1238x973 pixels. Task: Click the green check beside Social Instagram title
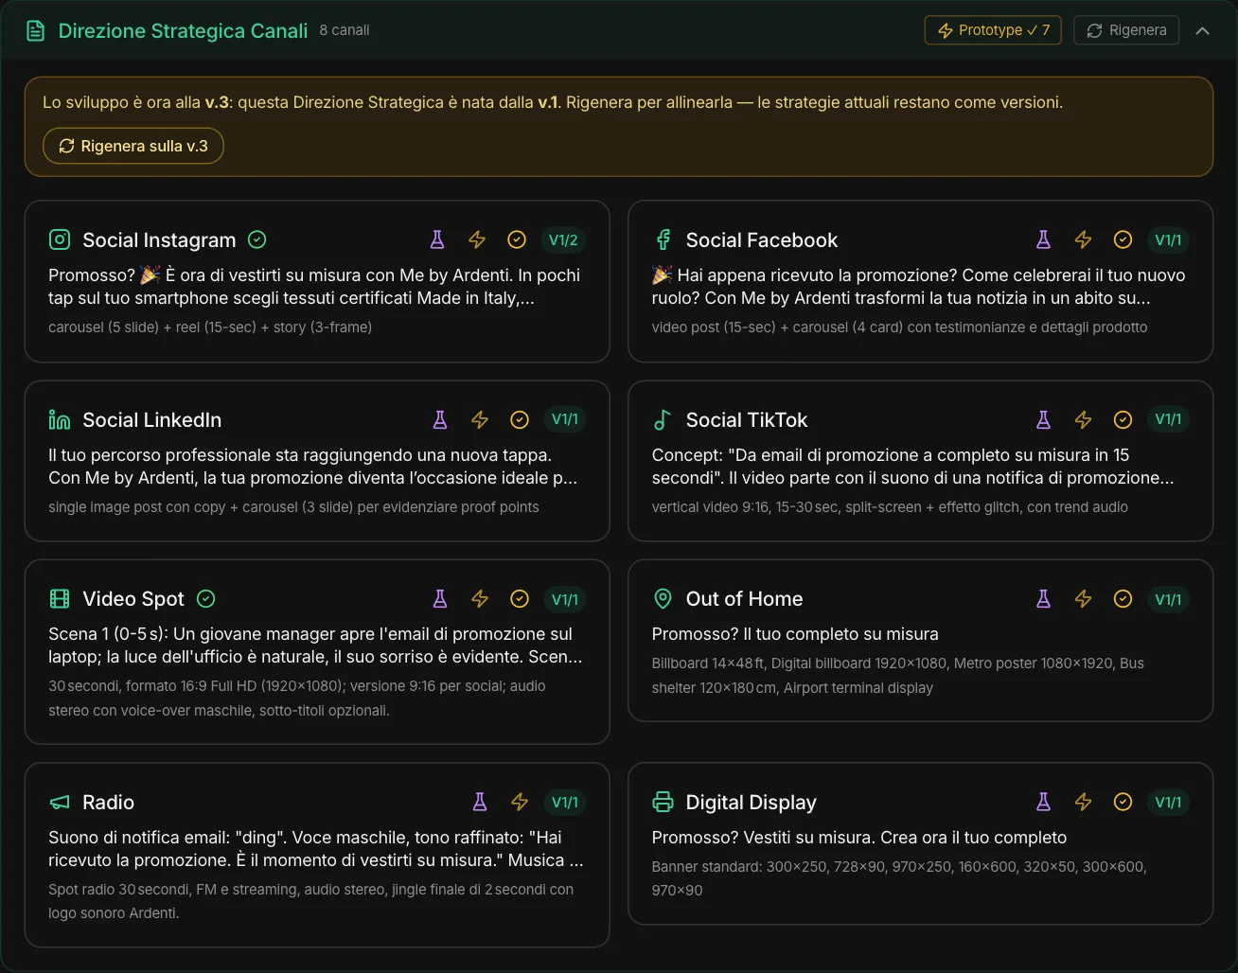point(256,239)
